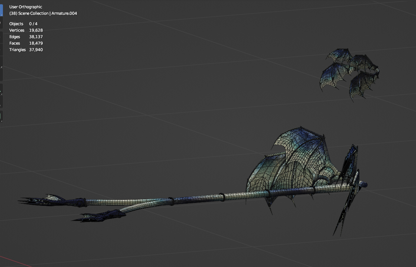Click the Vertices statistic label
The image size is (416, 267).
pos(17,30)
